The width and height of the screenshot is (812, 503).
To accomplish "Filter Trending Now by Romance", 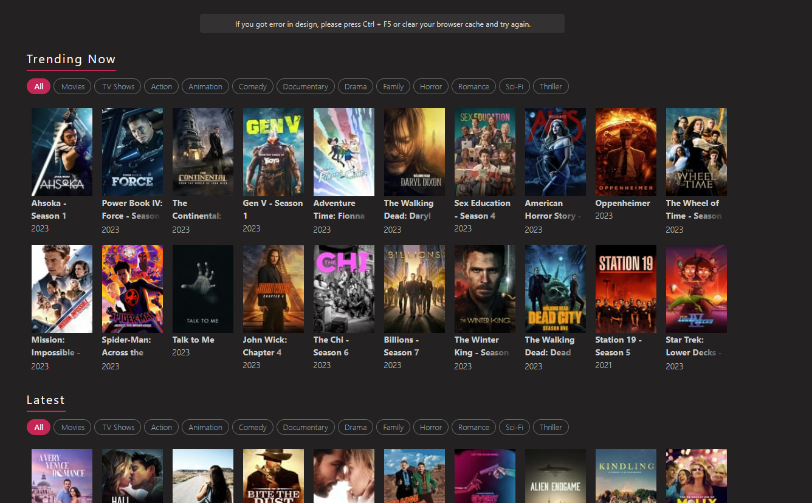I will (473, 86).
